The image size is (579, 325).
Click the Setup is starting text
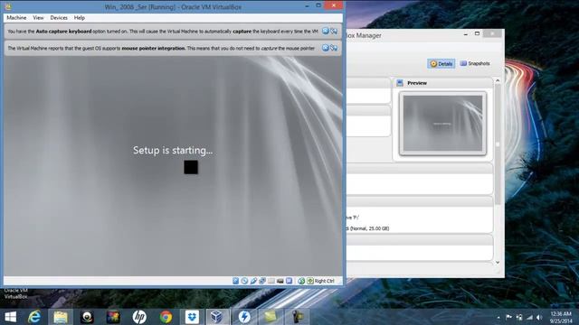coord(173,151)
